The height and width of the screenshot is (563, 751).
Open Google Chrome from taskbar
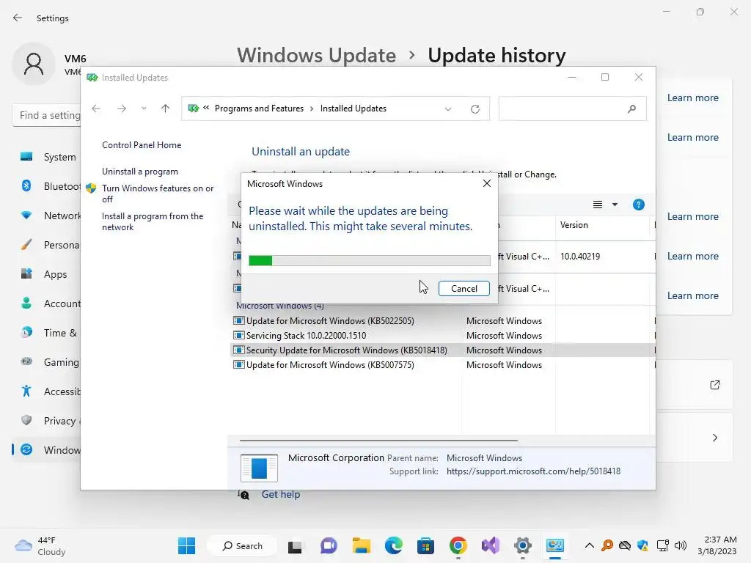coord(458,545)
